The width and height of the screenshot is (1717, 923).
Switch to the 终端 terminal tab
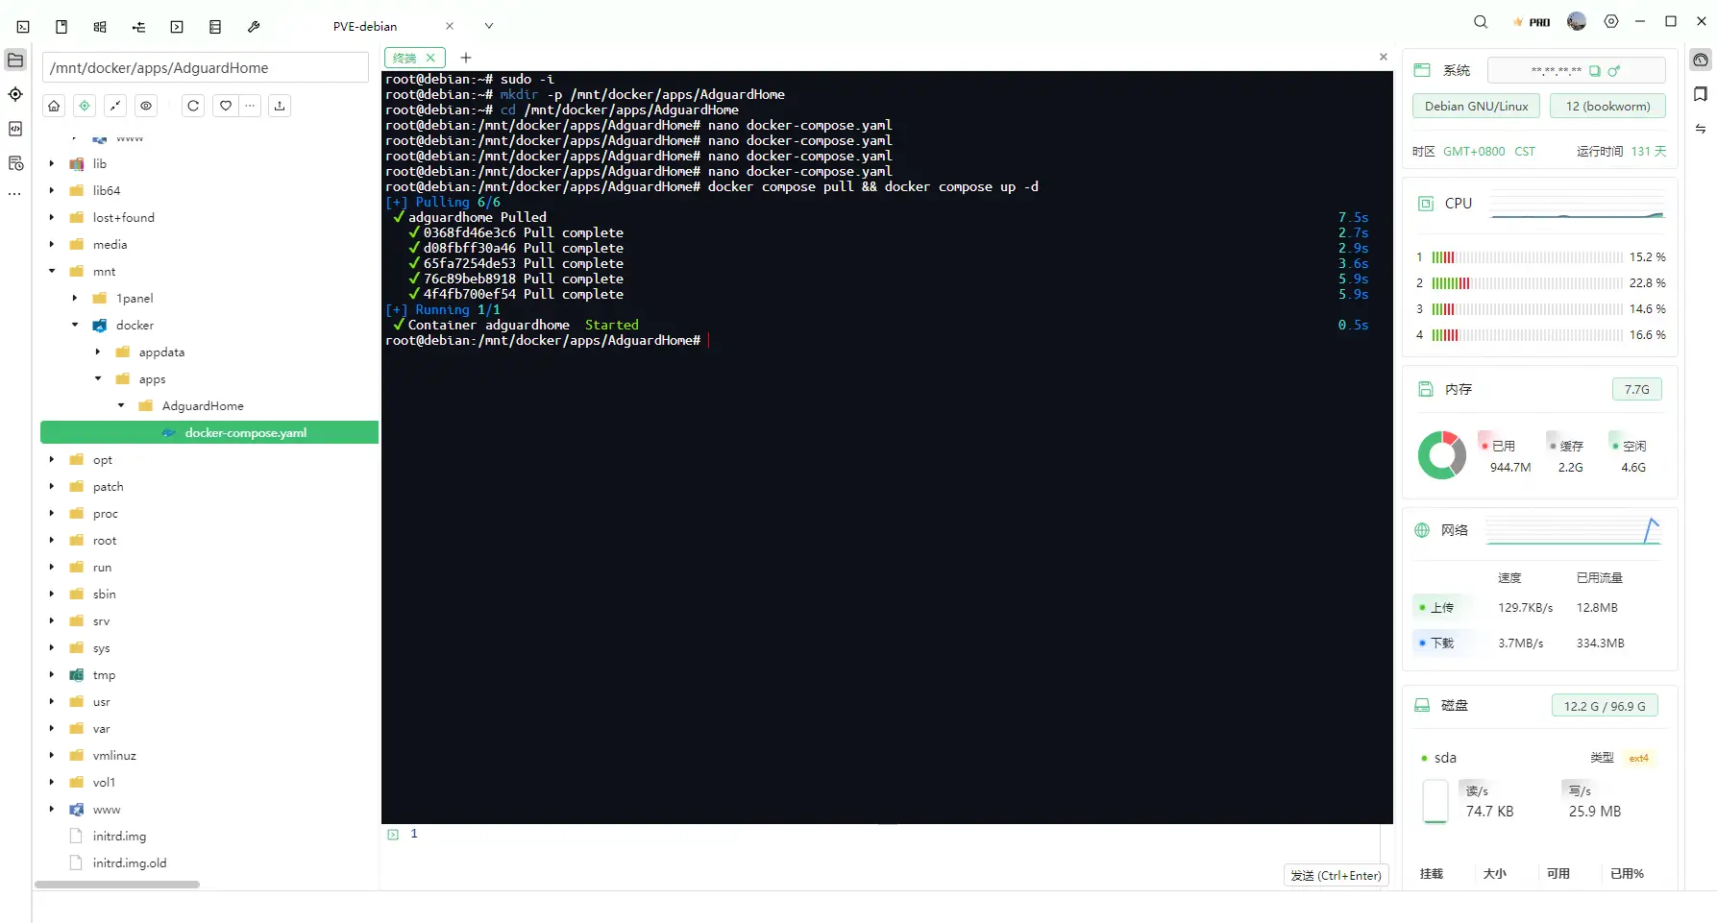click(x=406, y=58)
